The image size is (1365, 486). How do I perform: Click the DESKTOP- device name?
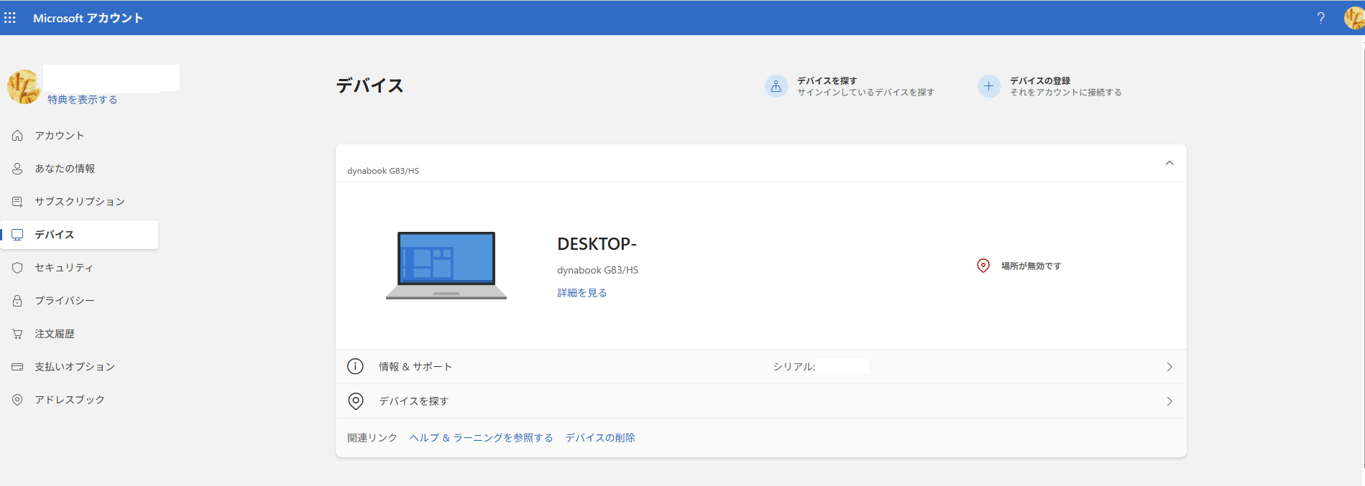coord(597,244)
